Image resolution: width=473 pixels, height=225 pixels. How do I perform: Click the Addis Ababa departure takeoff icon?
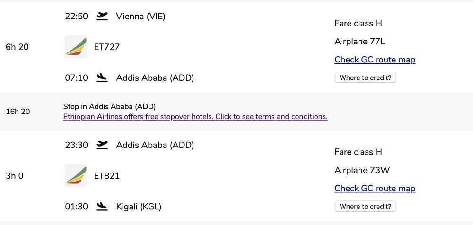coord(102,145)
